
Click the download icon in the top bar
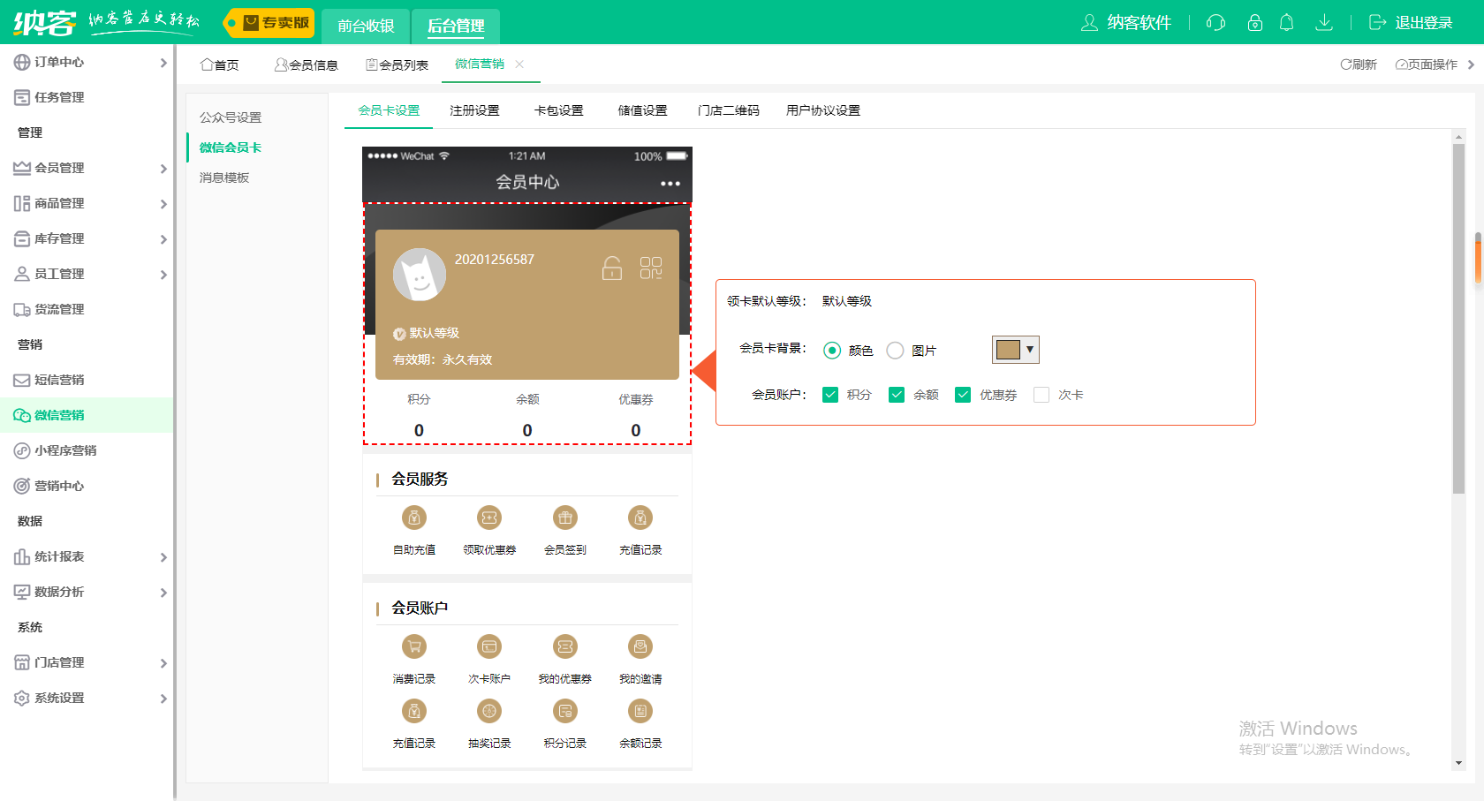click(x=1324, y=23)
